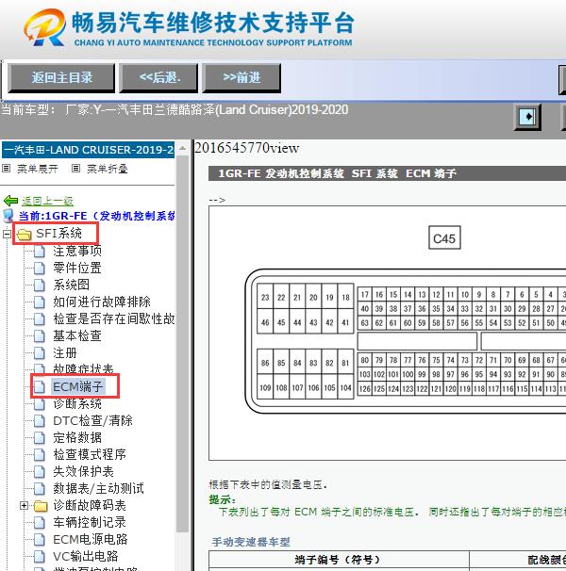Open the 注意事项 page
The height and width of the screenshot is (571, 566).
click(77, 251)
